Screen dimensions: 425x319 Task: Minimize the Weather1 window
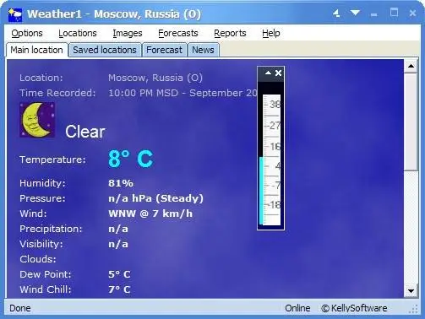374,14
